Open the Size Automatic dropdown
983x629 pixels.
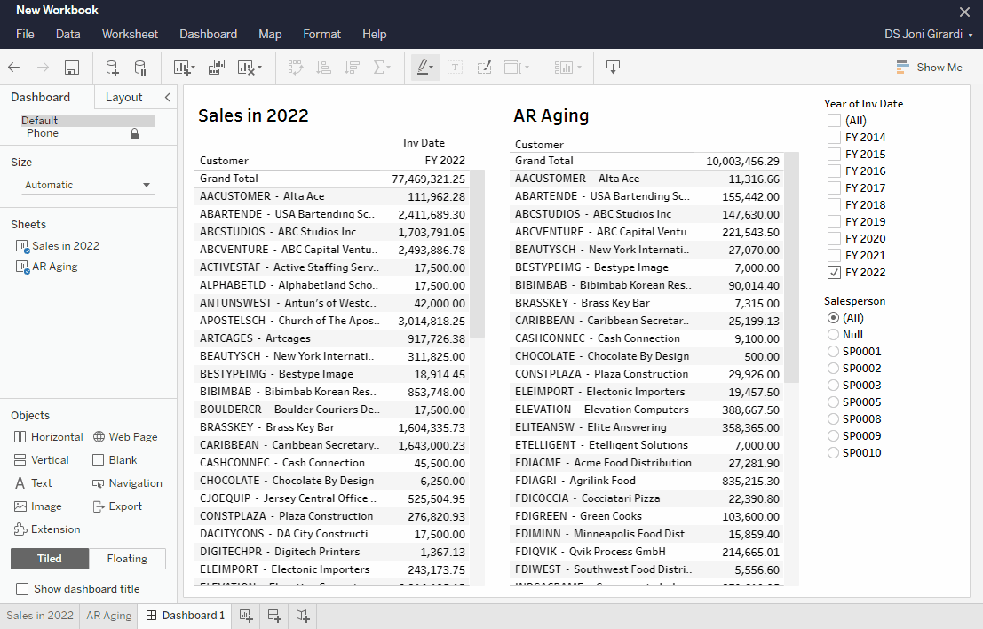pos(88,185)
